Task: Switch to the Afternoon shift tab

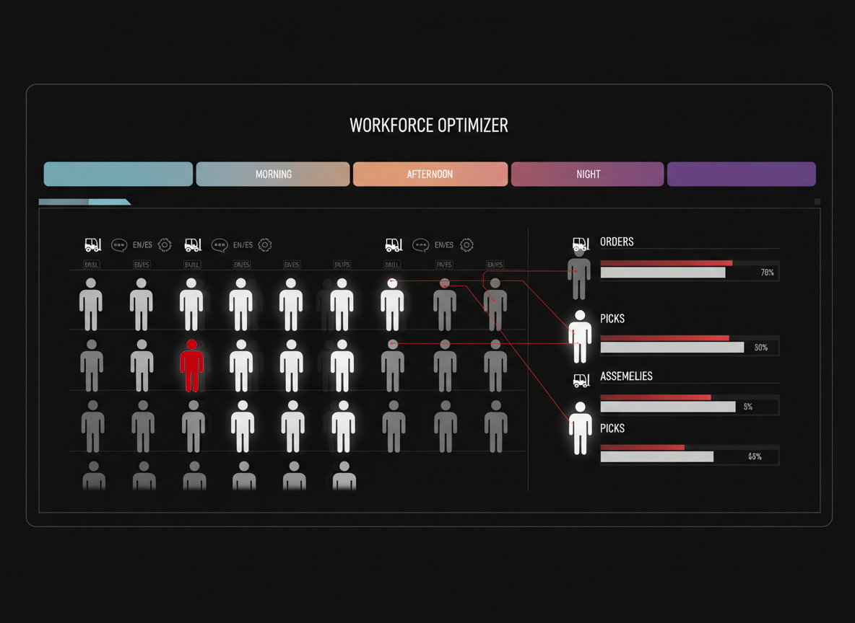Action: [430, 174]
